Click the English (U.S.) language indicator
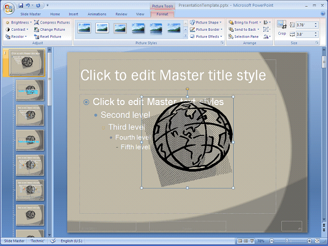The image size is (328, 246). pos(72,241)
